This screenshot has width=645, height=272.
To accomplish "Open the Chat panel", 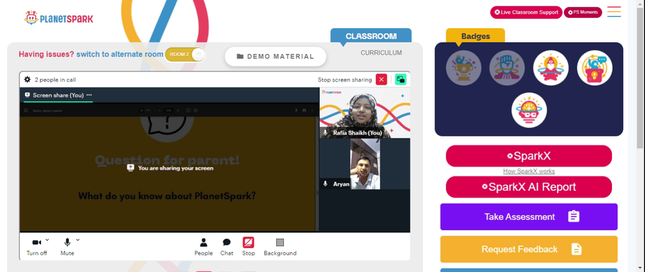I will pyautogui.click(x=226, y=247).
